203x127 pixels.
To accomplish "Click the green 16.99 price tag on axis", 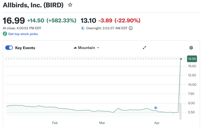I will 192,59.
